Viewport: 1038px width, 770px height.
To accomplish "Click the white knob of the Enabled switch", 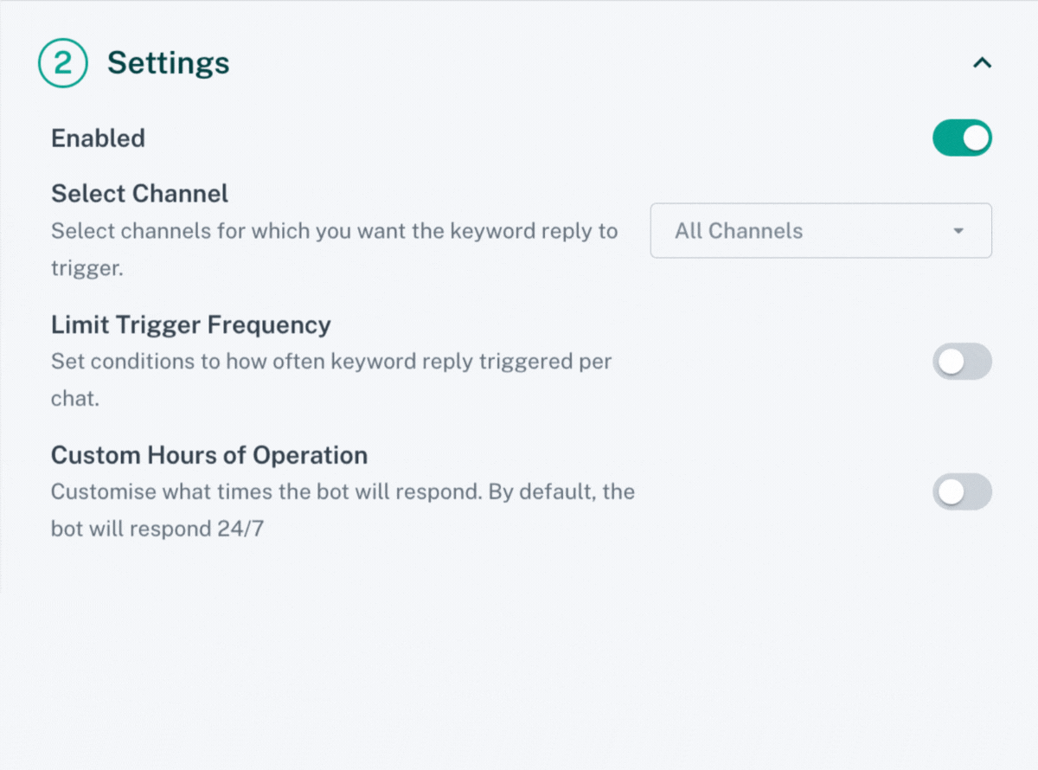I will pos(976,138).
